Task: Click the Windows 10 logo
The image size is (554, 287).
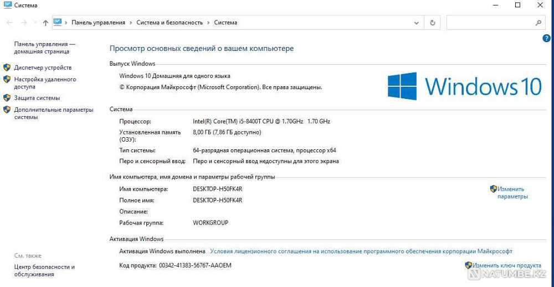Action: click(465, 86)
